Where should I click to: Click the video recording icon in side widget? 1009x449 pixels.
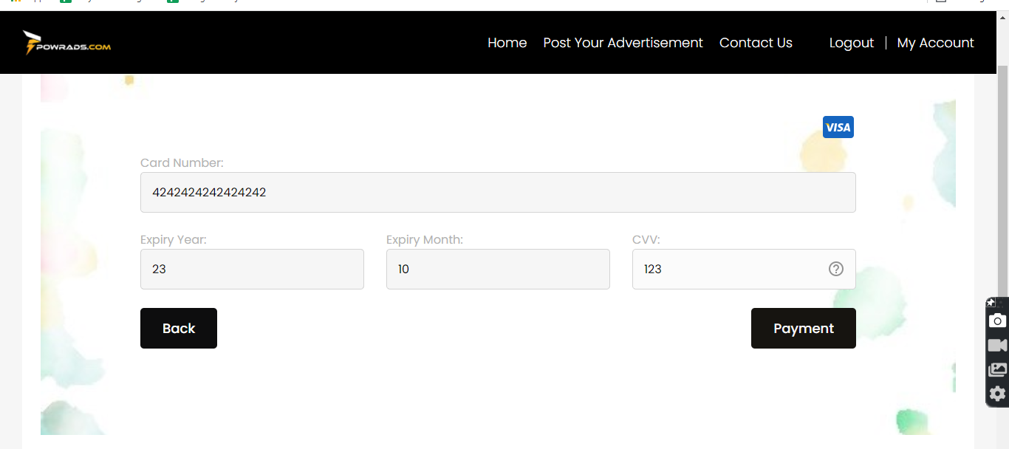coord(997,346)
